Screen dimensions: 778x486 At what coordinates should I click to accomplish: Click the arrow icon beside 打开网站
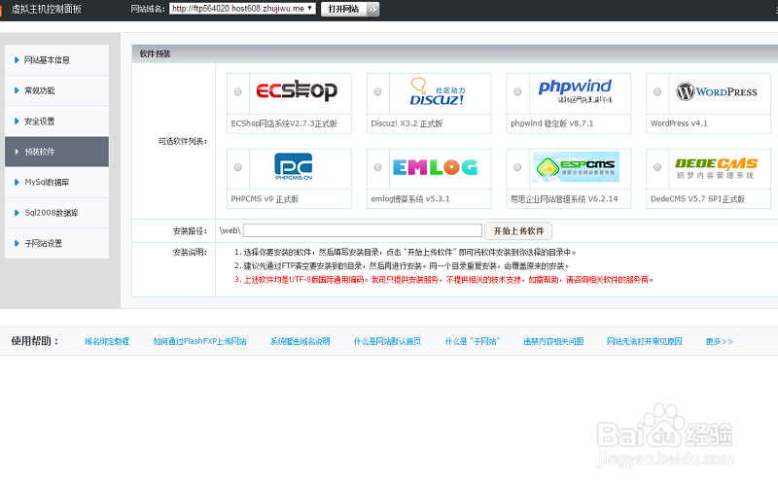(373, 9)
